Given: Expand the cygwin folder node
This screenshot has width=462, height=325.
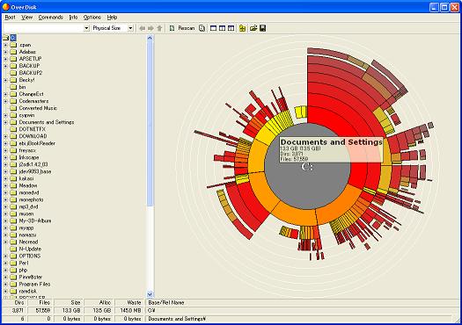Looking at the screenshot, I should click(5, 115).
